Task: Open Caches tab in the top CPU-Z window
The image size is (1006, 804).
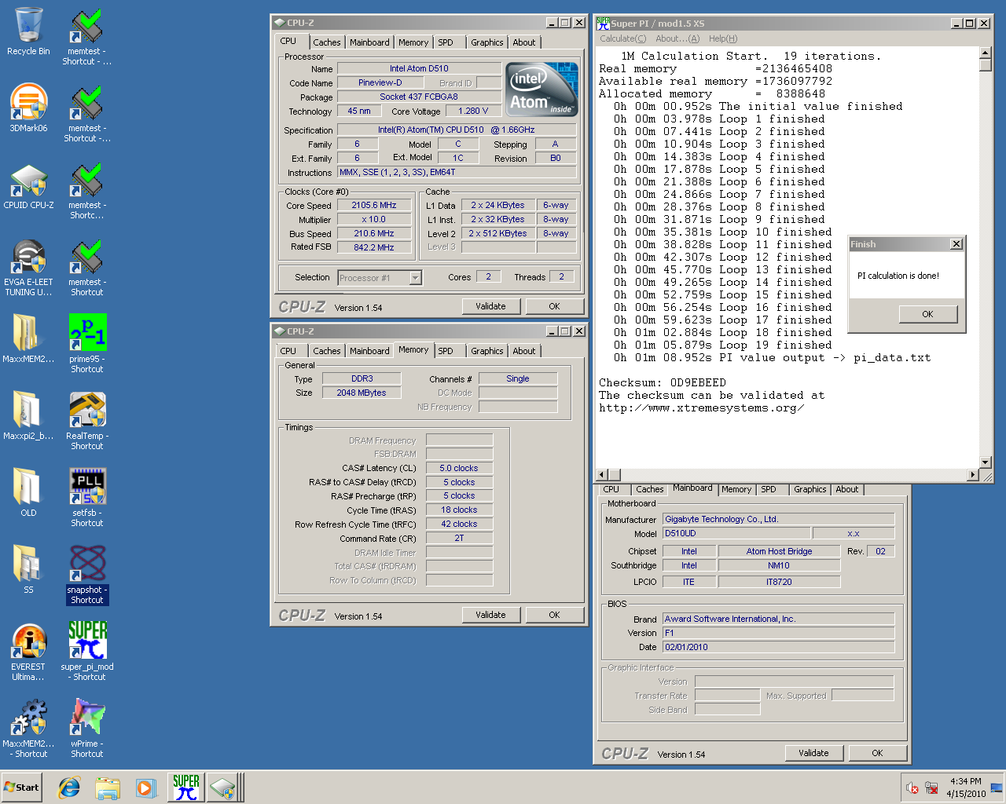Action: 327,42
